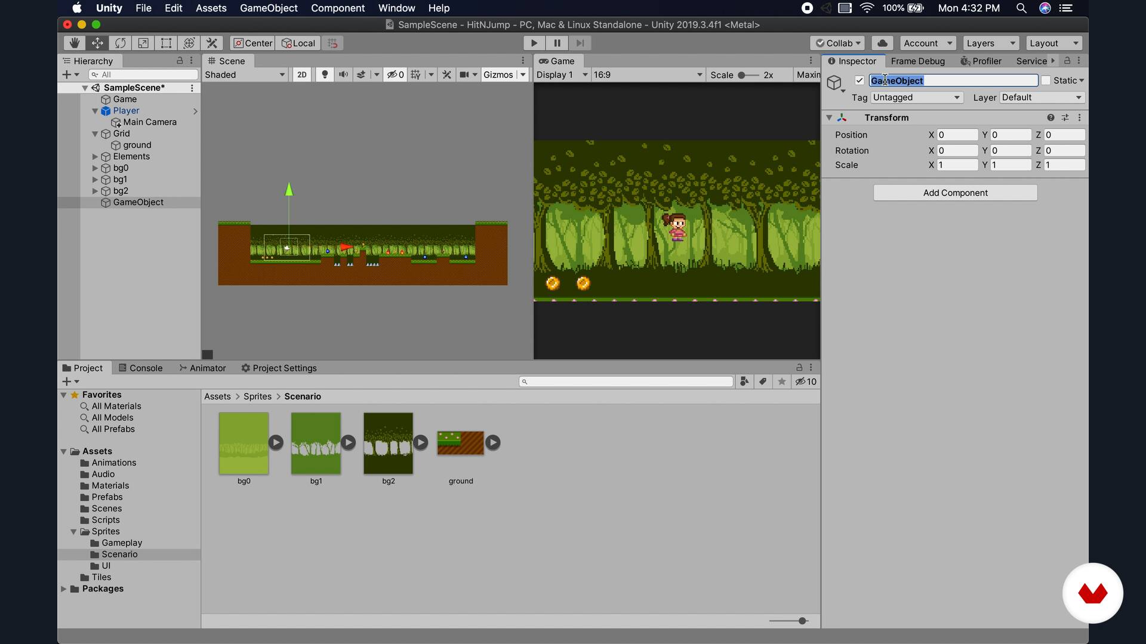Open the Tag dropdown
Image resolution: width=1146 pixels, height=644 pixels.
[917, 97]
